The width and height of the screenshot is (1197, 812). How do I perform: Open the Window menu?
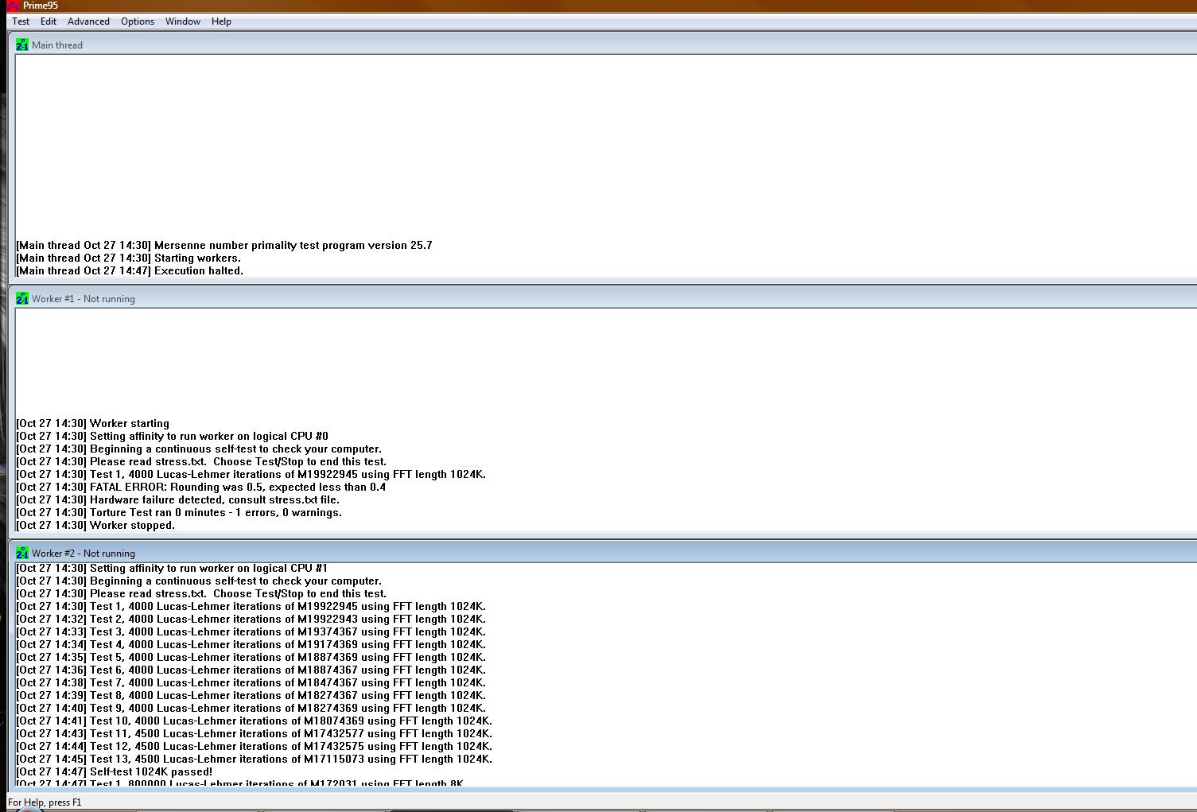[183, 21]
